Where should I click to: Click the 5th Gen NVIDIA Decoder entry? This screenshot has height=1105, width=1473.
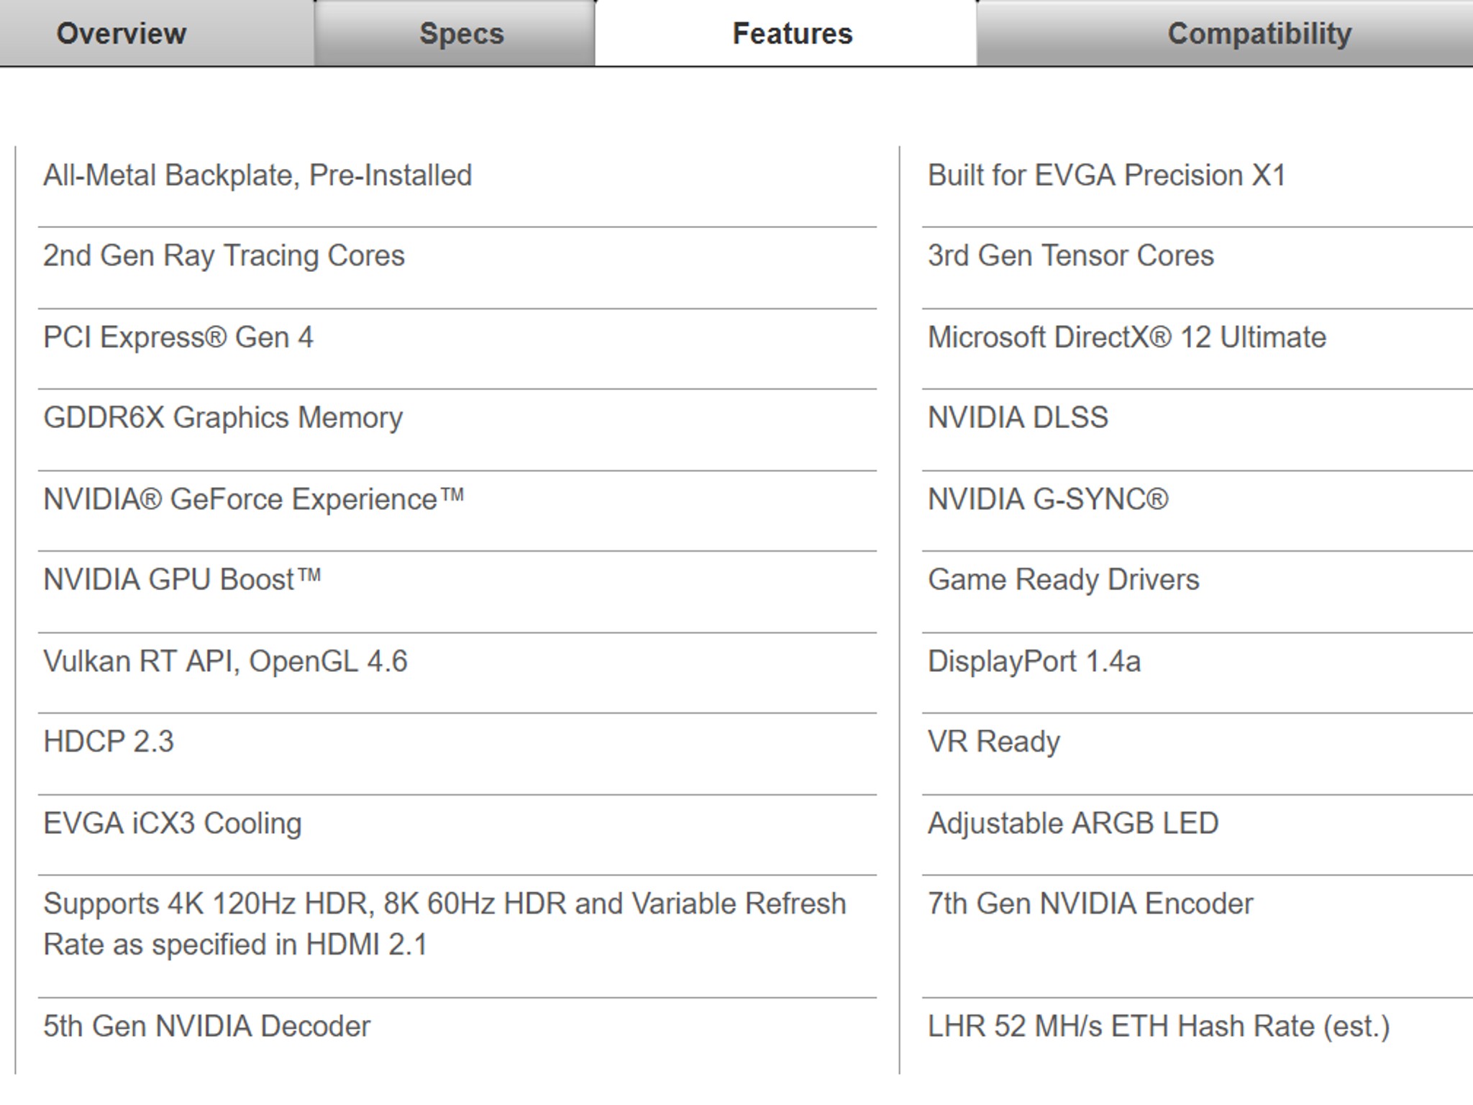click(x=207, y=1027)
